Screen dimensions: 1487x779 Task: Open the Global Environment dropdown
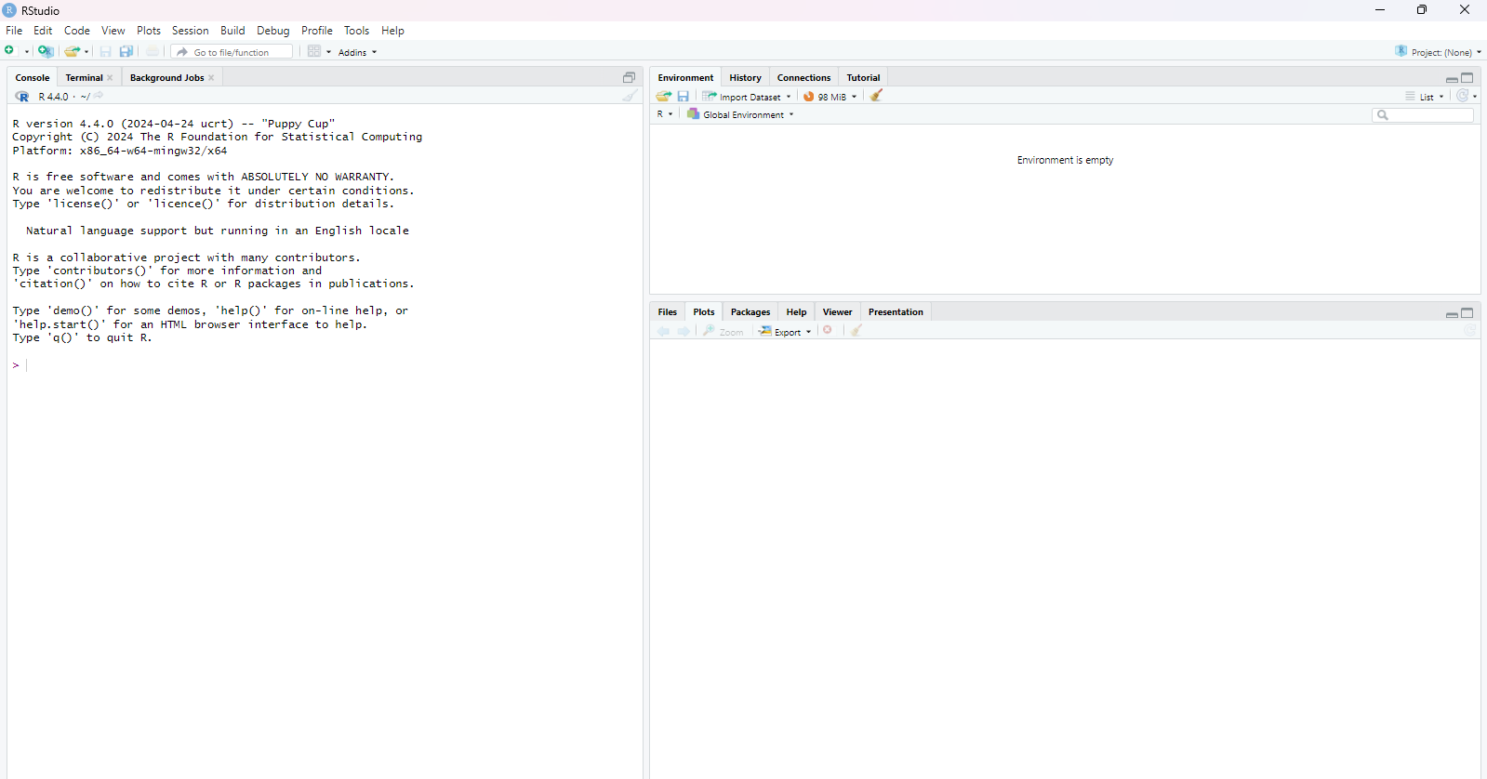click(741, 115)
